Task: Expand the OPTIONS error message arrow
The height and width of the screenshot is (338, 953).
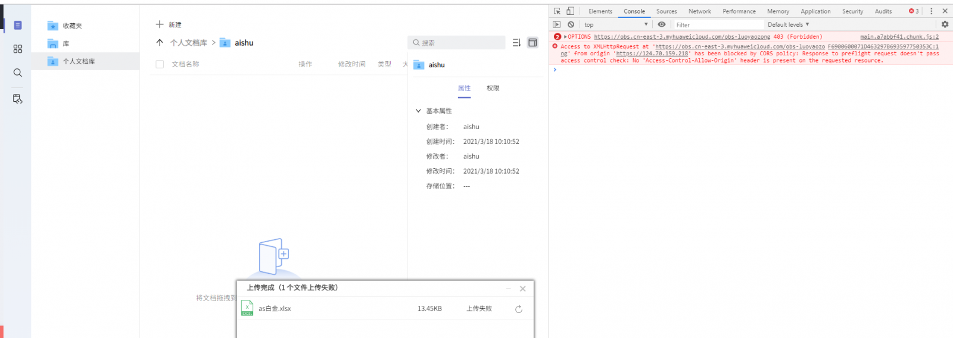Action: (x=565, y=37)
